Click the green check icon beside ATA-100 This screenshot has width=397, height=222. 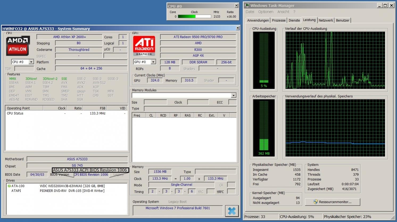[x=9, y=186]
